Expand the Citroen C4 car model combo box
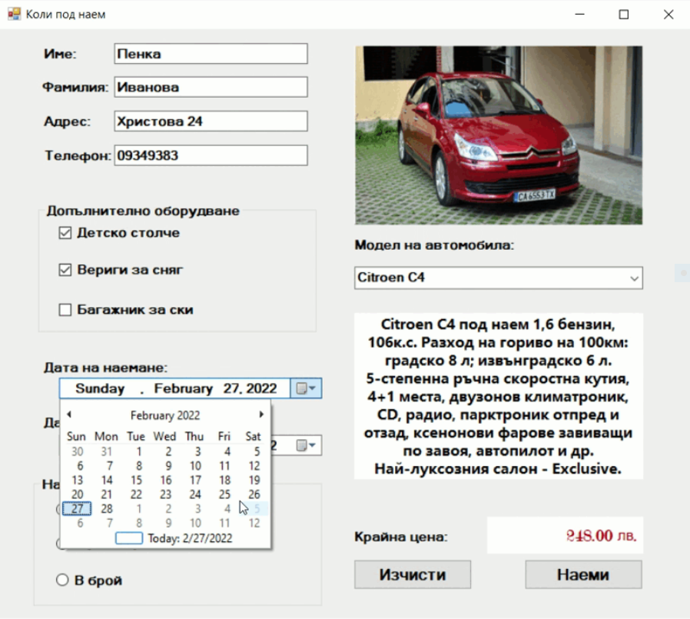 click(499, 278)
